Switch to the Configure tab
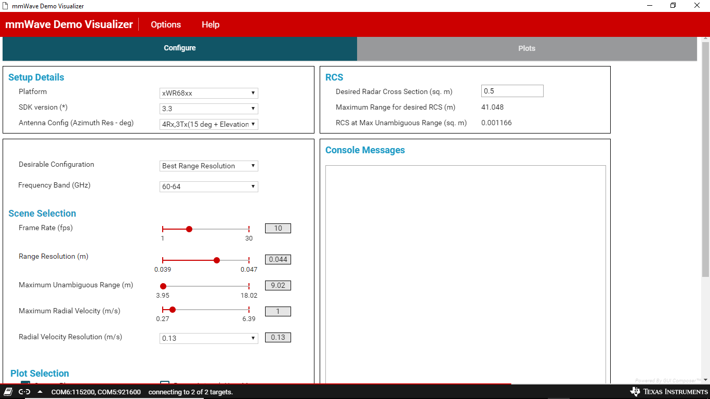This screenshot has height=399, width=710. pos(180,48)
